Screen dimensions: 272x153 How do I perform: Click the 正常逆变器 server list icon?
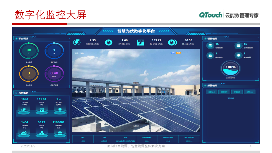(x=238, y=46)
